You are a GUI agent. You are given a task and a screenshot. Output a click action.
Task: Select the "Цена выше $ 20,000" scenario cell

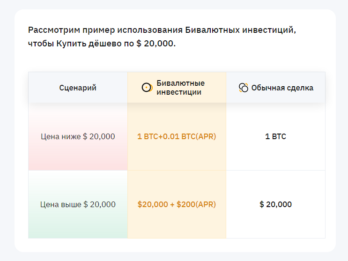(x=78, y=204)
